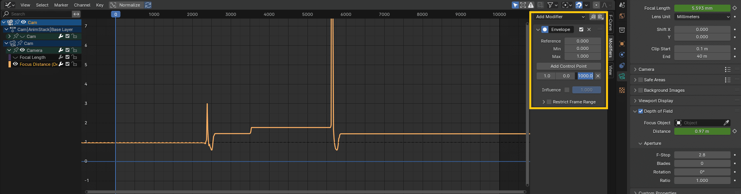
Task: Open the Add Modifier dropdown
Action: click(560, 17)
